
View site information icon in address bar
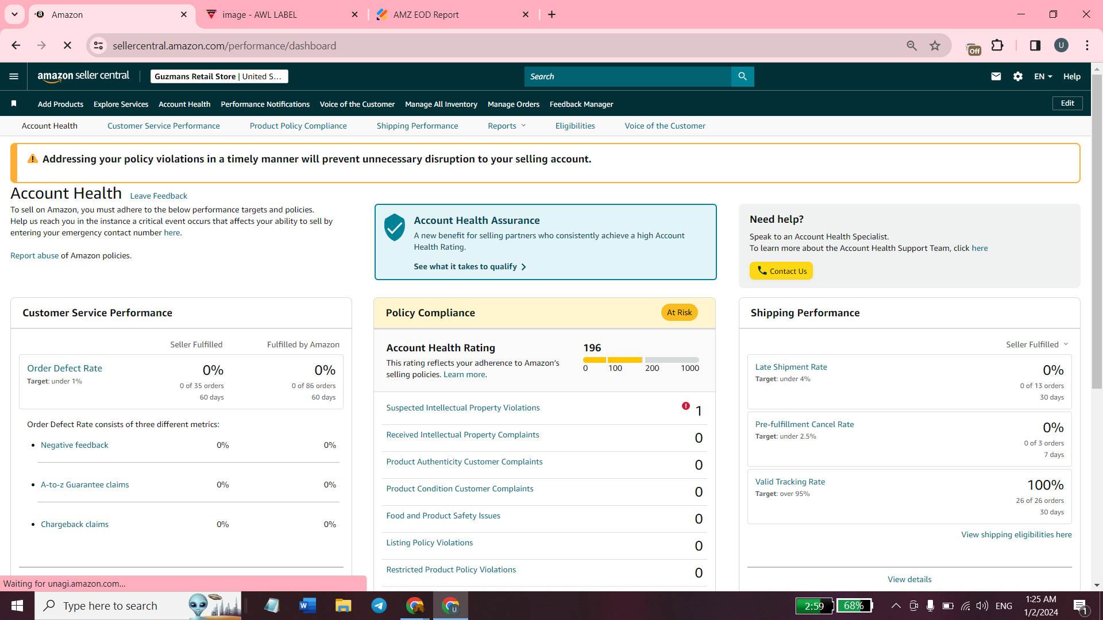pos(99,45)
